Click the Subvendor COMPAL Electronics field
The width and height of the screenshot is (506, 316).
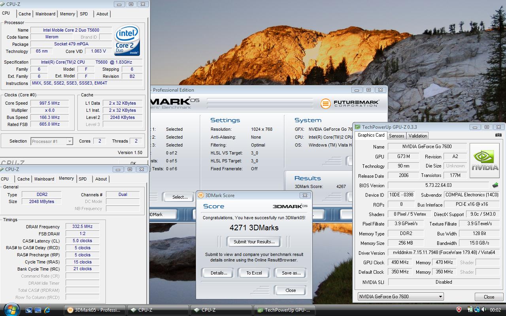coord(472,195)
